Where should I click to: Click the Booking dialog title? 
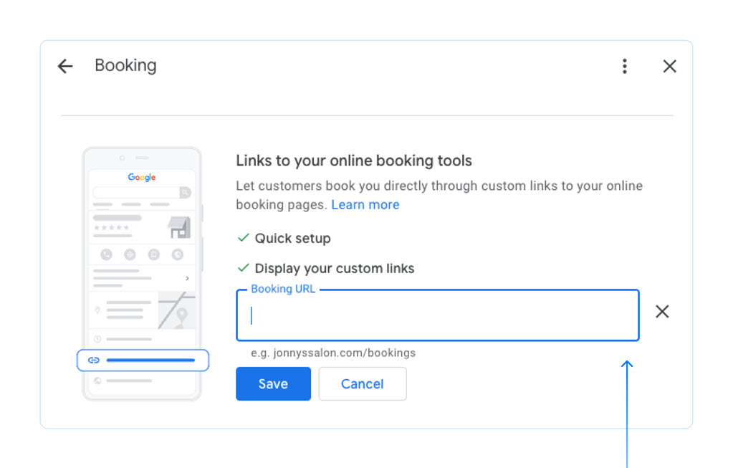pos(126,66)
